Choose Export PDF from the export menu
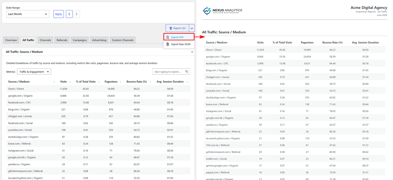 [179, 37]
